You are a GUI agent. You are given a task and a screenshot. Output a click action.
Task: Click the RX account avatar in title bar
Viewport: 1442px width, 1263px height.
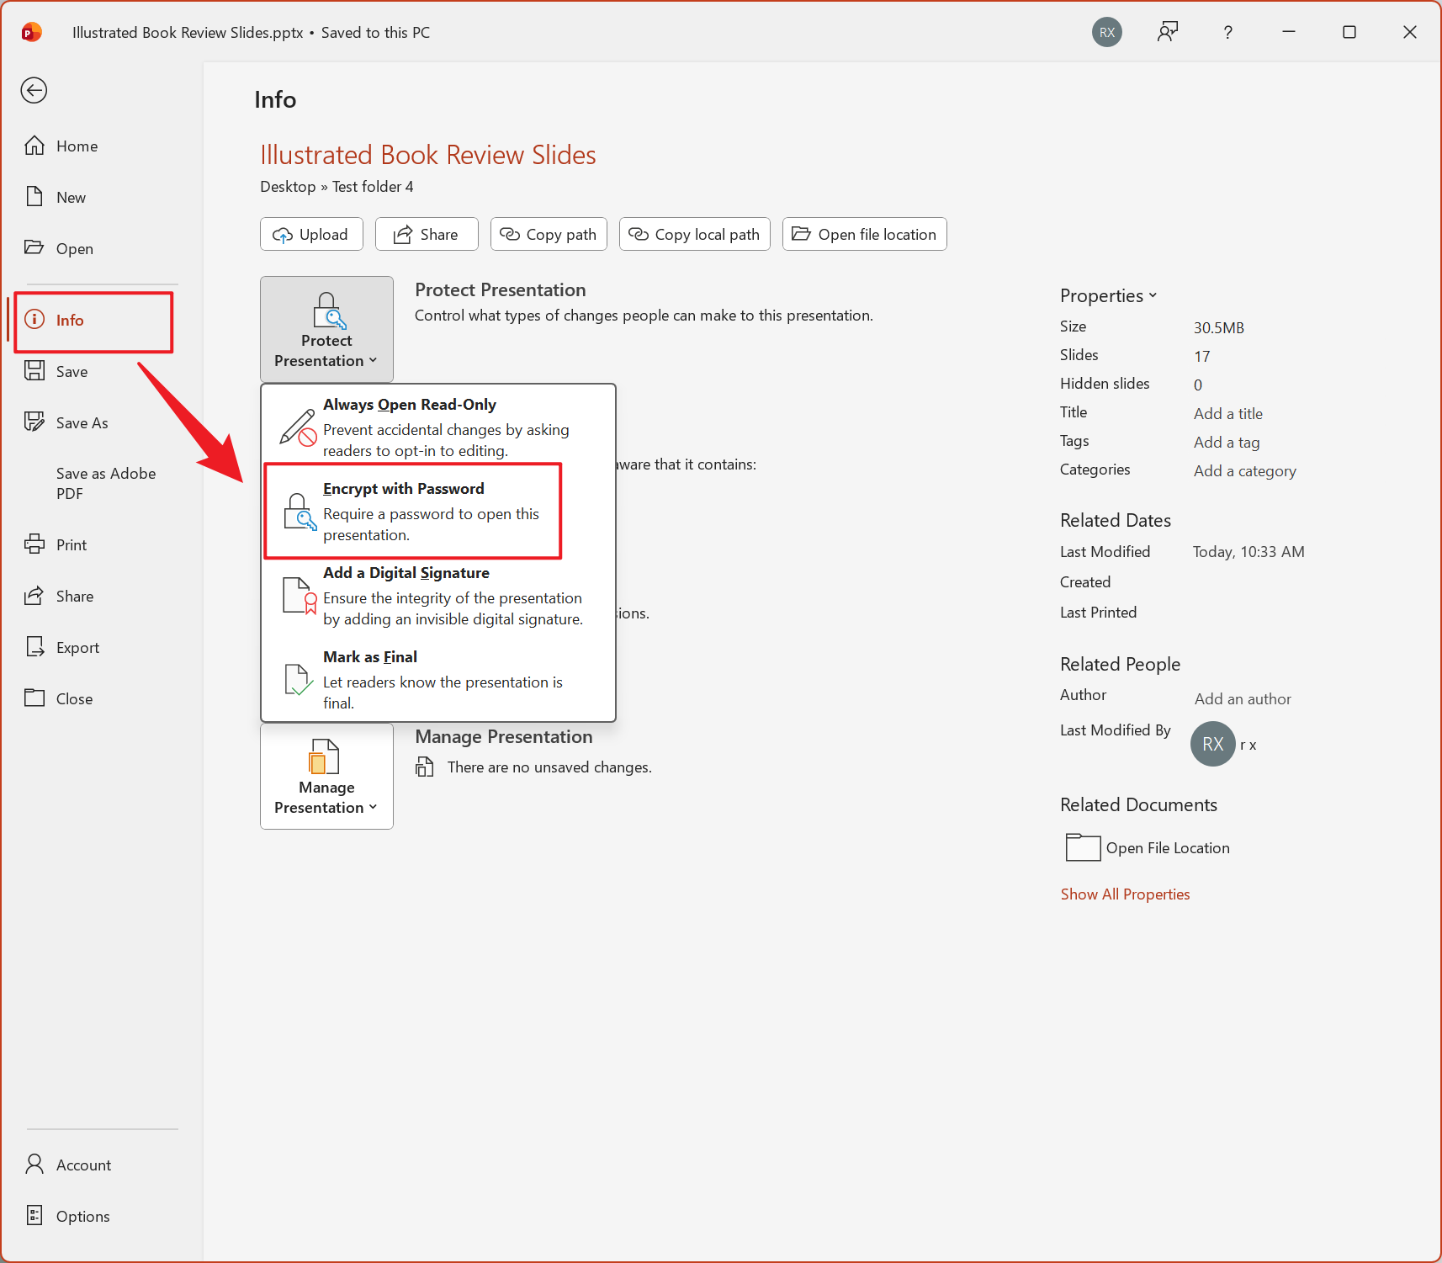[1106, 33]
